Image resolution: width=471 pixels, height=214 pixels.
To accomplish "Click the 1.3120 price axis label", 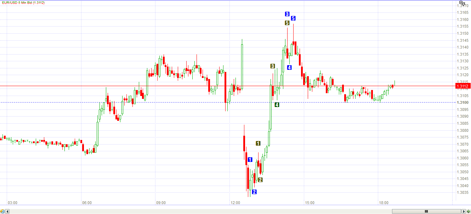I will pyautogui.click(x=463, y=75).
